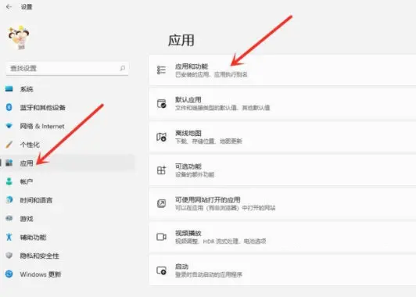
Task: Go to 时间和语言 settings
Action: point(68,200)
